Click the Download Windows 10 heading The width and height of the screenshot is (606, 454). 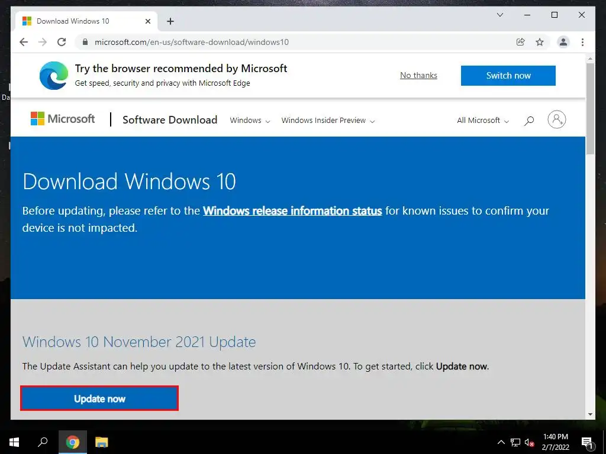[x=129, y=181]
